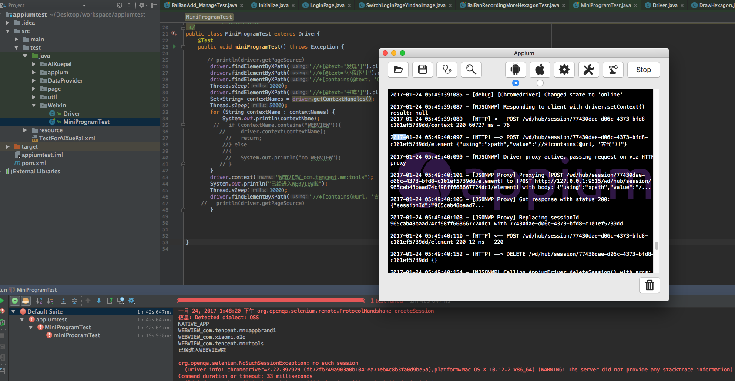Image resolution: width=735 pixels, height=381 pixels.
Task: Toggle Show Passed tests OK button
Action: (15, 301)
